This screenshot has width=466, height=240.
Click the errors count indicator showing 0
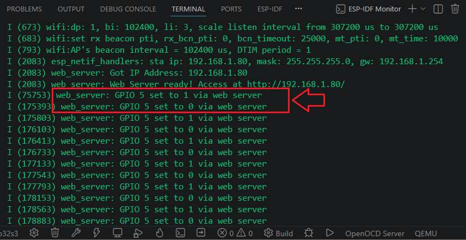pos(225,233)
